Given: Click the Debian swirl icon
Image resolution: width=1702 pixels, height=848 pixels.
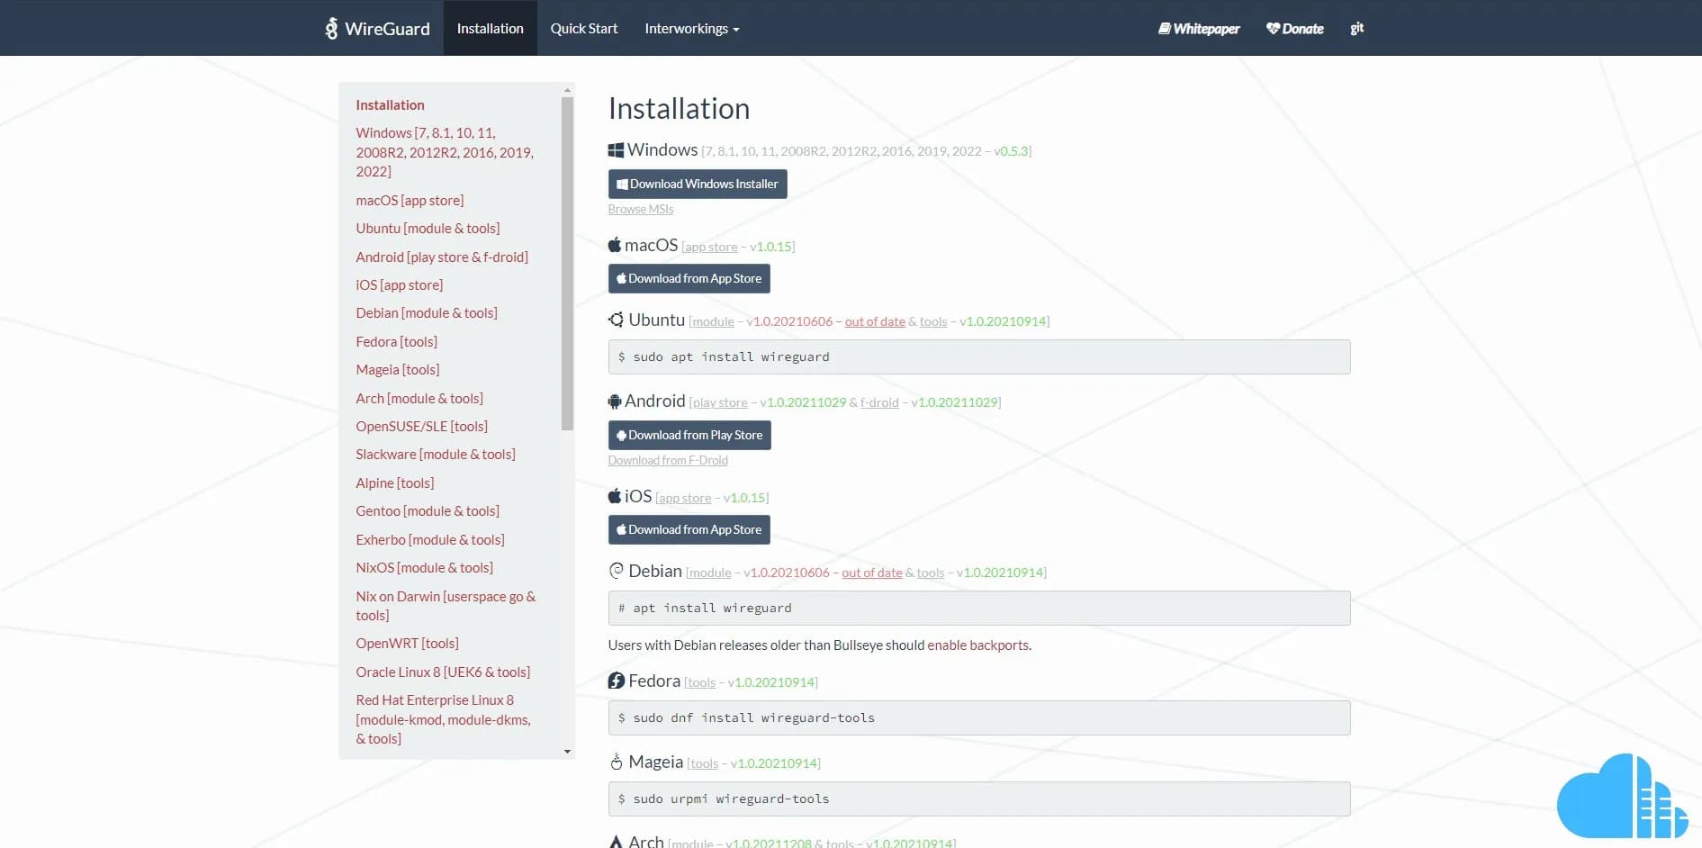Looking at the screenshot, I should pos(616,571).
